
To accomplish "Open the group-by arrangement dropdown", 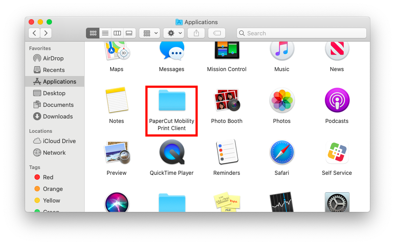I will coord(150,33).
